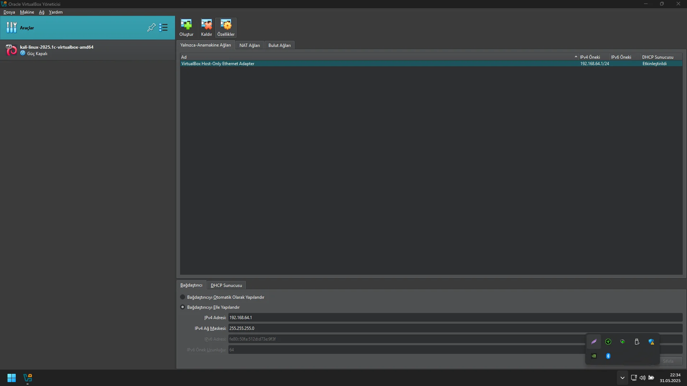This screenshot has height=386, width=687.
Task: Click the volume icon in system tray
Action: click(x=642, y=378)
